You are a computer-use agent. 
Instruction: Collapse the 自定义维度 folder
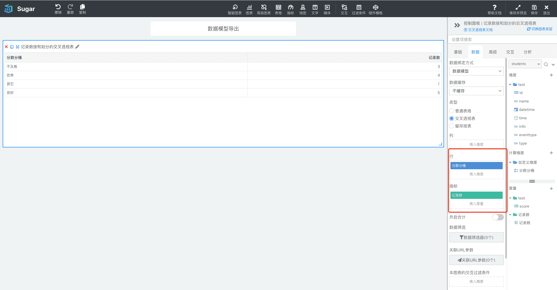point(510,162)
